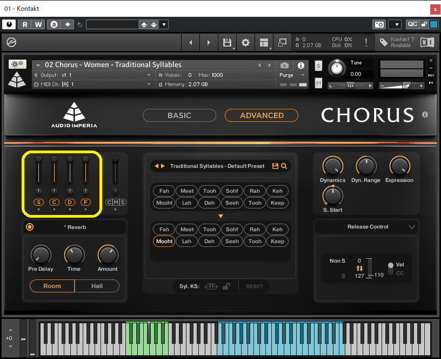
Task: Select Hall reverb mode
Action: (x=97, y=286)
